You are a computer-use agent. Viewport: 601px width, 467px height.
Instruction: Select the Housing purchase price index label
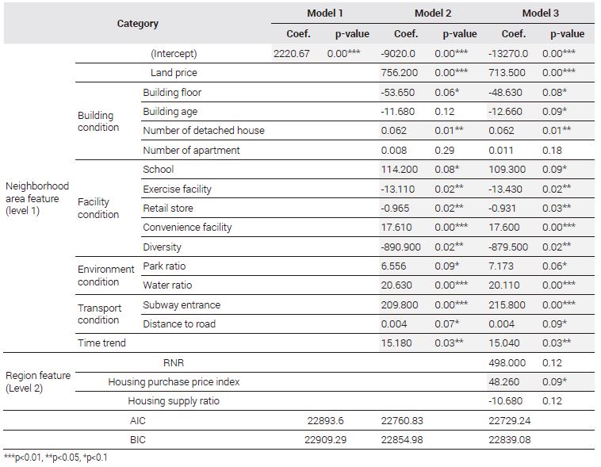(x=174, y=382)
